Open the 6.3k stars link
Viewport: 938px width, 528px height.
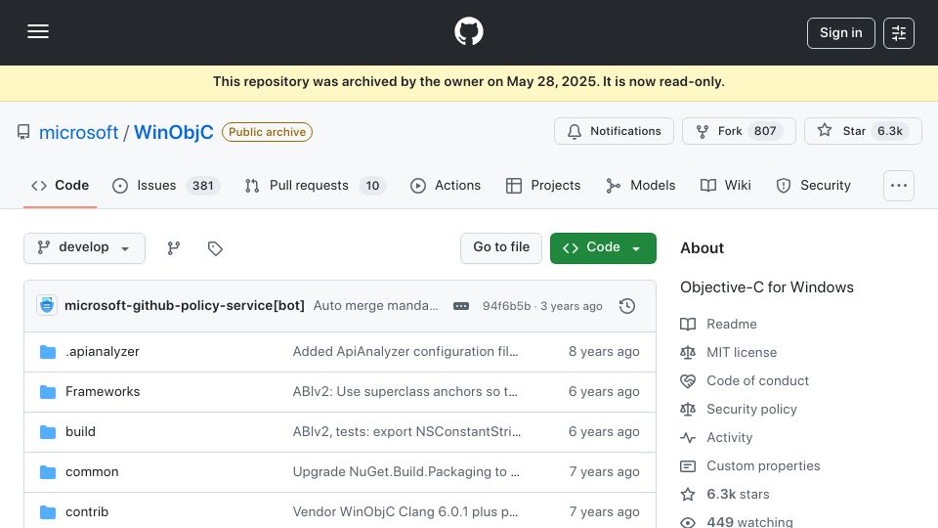click(738, 494)
